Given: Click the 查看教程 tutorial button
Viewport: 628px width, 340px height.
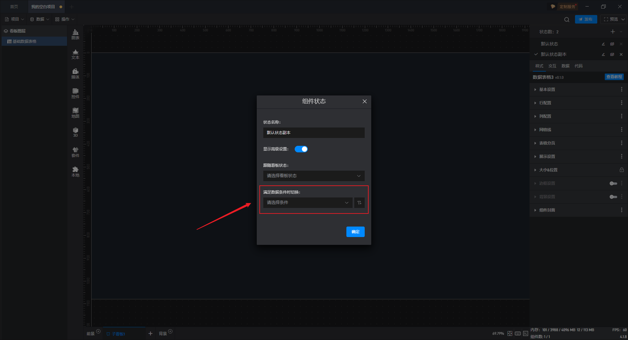Looking at the screenshot, I should [614, 77].
